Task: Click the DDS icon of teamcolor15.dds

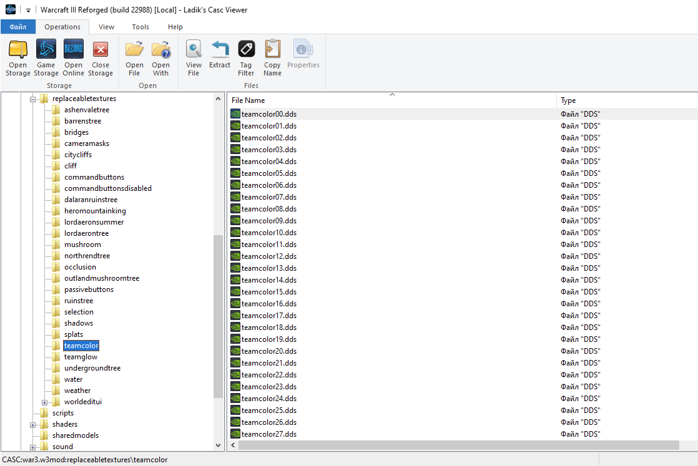Action: pyautogui.click(x=235, y=292)
